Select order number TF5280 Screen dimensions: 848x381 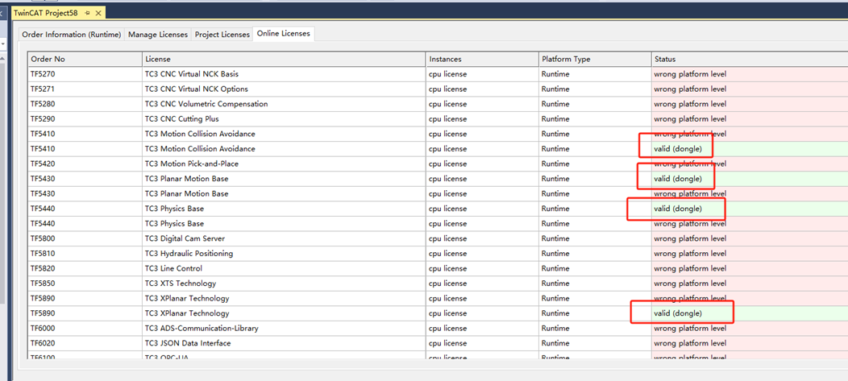tap(43, 104)
